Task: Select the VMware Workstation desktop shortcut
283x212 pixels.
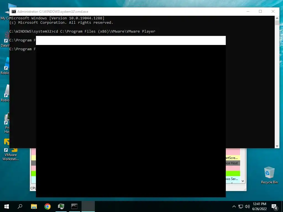Action: coord(11,150)
